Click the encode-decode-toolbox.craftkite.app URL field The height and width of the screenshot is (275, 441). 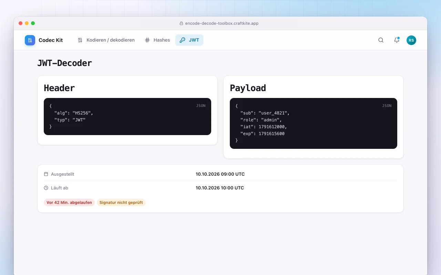click(x=220, y=23)
